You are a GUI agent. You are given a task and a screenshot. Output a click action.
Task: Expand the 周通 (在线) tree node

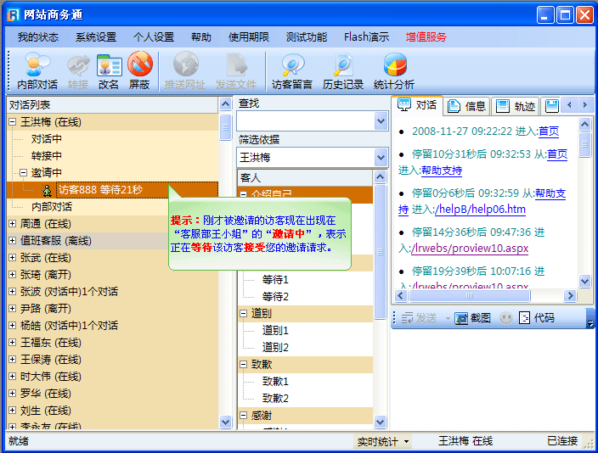pos(13,224)
